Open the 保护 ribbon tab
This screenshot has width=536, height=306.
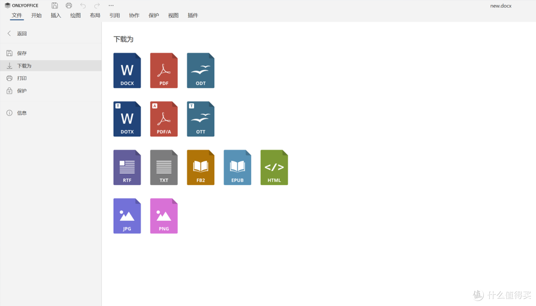coord(154,15)
